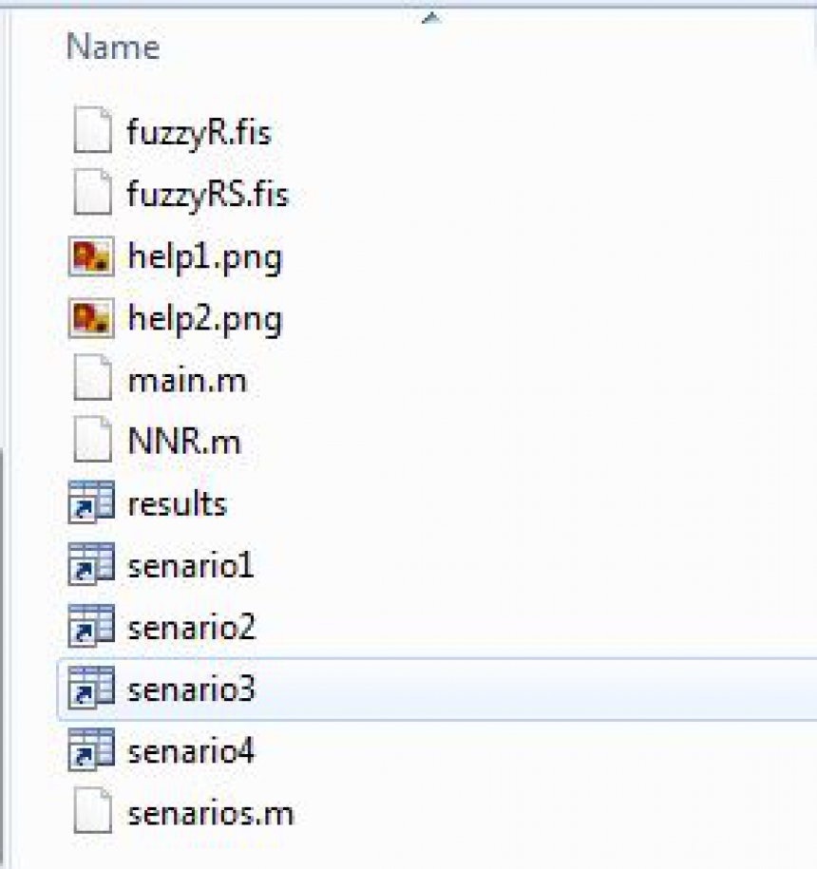
Task: Click the fuzzyRS.fis file name
Action: [208, 195]
